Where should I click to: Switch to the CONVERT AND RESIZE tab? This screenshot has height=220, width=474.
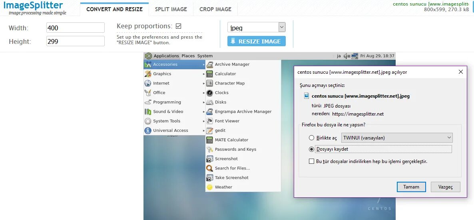click(x=114, y=9)
